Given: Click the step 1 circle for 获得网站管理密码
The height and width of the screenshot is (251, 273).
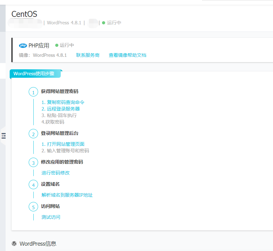Looking at the screenshot, I should pyautogui.click(x=33, y=92).
